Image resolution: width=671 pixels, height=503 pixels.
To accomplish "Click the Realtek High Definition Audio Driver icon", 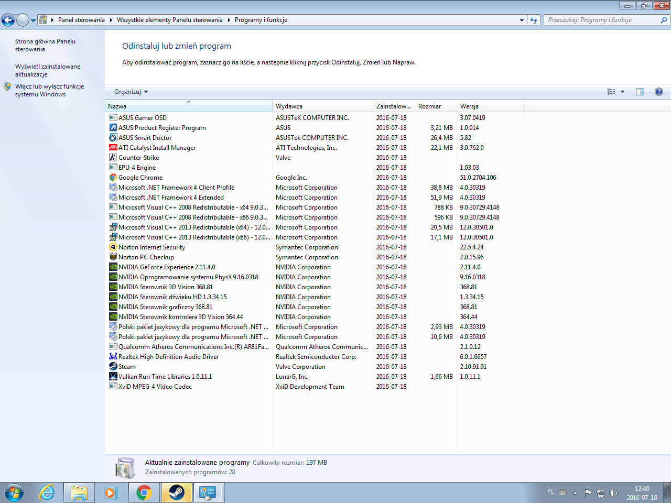I will click(x=113, y=357).
